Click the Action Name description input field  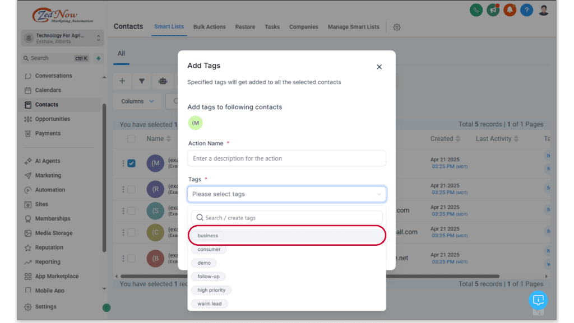click(x=286, y=158)
